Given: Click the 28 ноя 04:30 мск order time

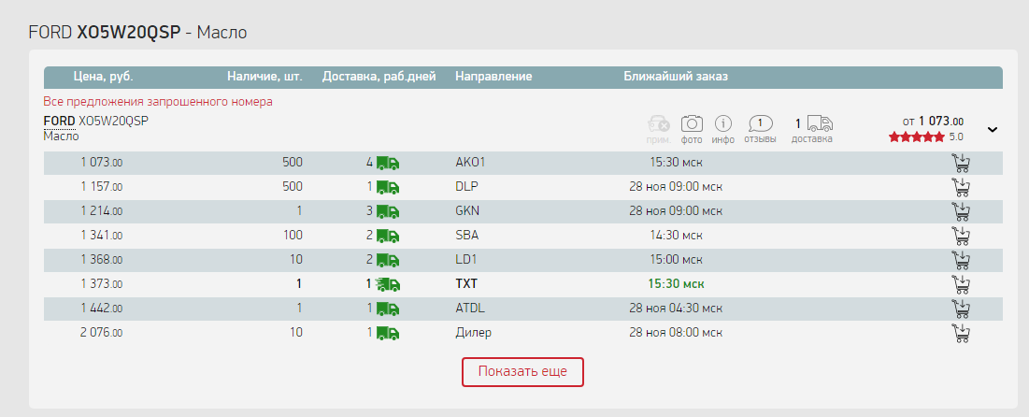Looking at the screenshot, I should [x=676, y=309].
